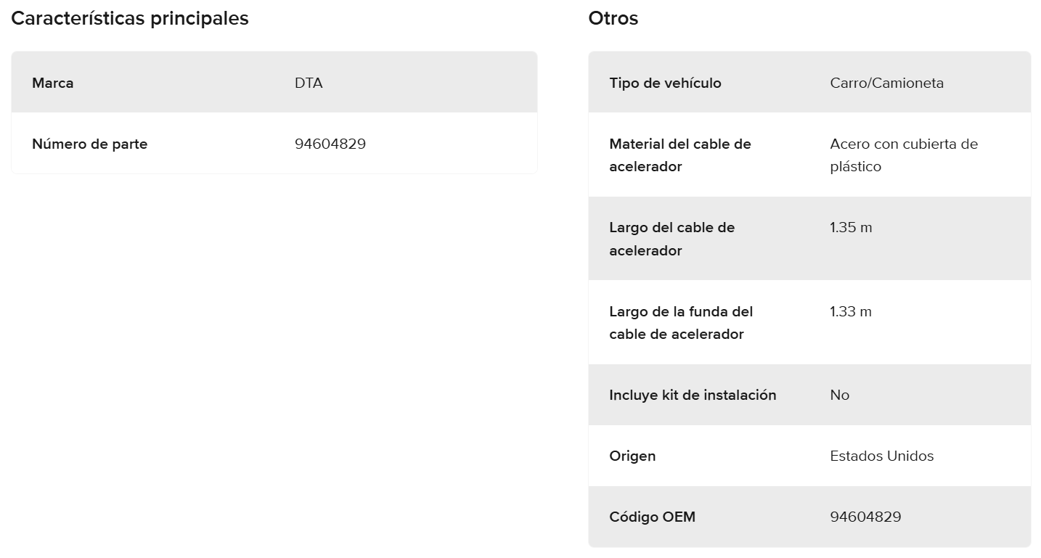Click the "1.35 m" cable length value

851,228
